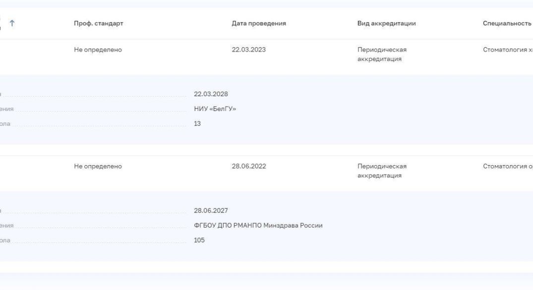The width and height of the screenshot is (533, 290).
Task: Sort by the Проф. стандарт column header
Action: 99,23
